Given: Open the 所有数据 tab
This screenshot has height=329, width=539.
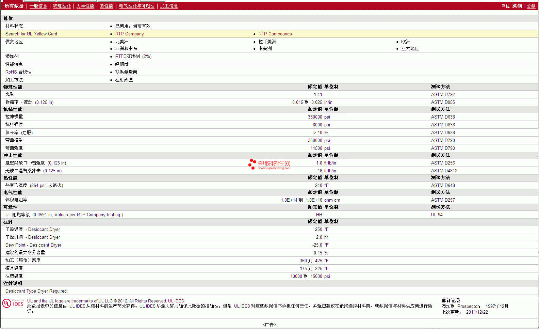Looking at the screenshot, I should pos(14,6).
